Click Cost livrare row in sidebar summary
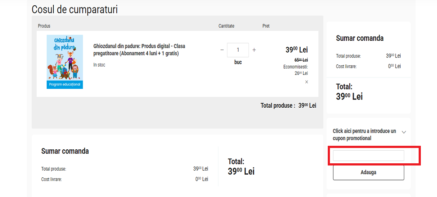This screenshot has width=437, height=197. click(347, 67)
